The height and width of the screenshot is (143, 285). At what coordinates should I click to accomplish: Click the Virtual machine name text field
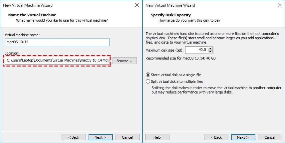click(x=57, y=42)
